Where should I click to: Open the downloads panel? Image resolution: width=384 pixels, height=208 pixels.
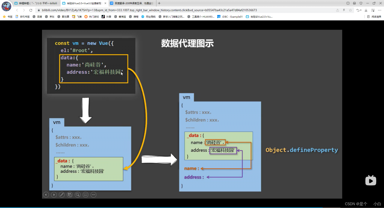coord(366,10)
